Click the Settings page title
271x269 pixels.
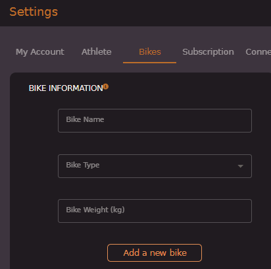pyautogui.click(x=34, y=12)
